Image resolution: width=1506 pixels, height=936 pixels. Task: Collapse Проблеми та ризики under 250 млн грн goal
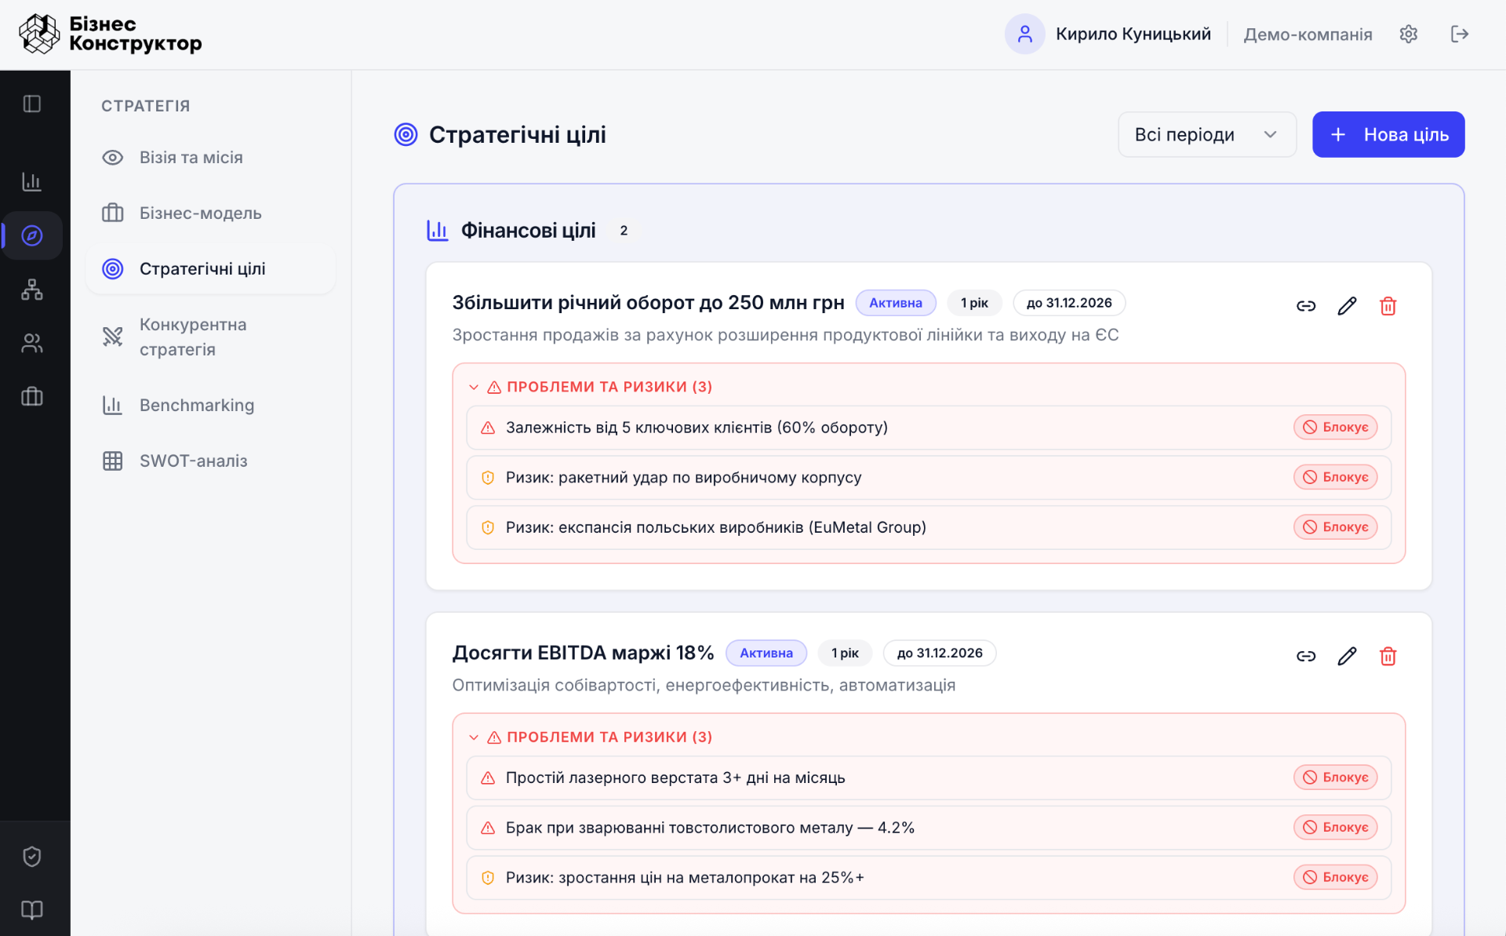[x=474, y=387]
